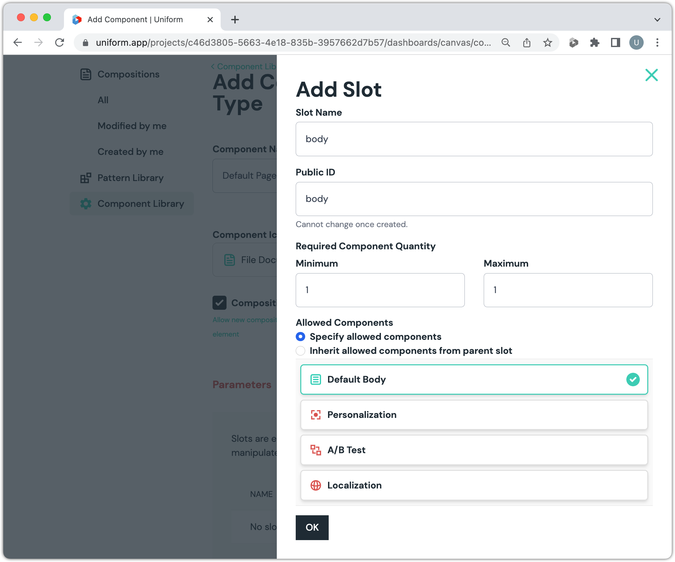Expand the tab search chevron
The image size is (675, 562).
657,20
